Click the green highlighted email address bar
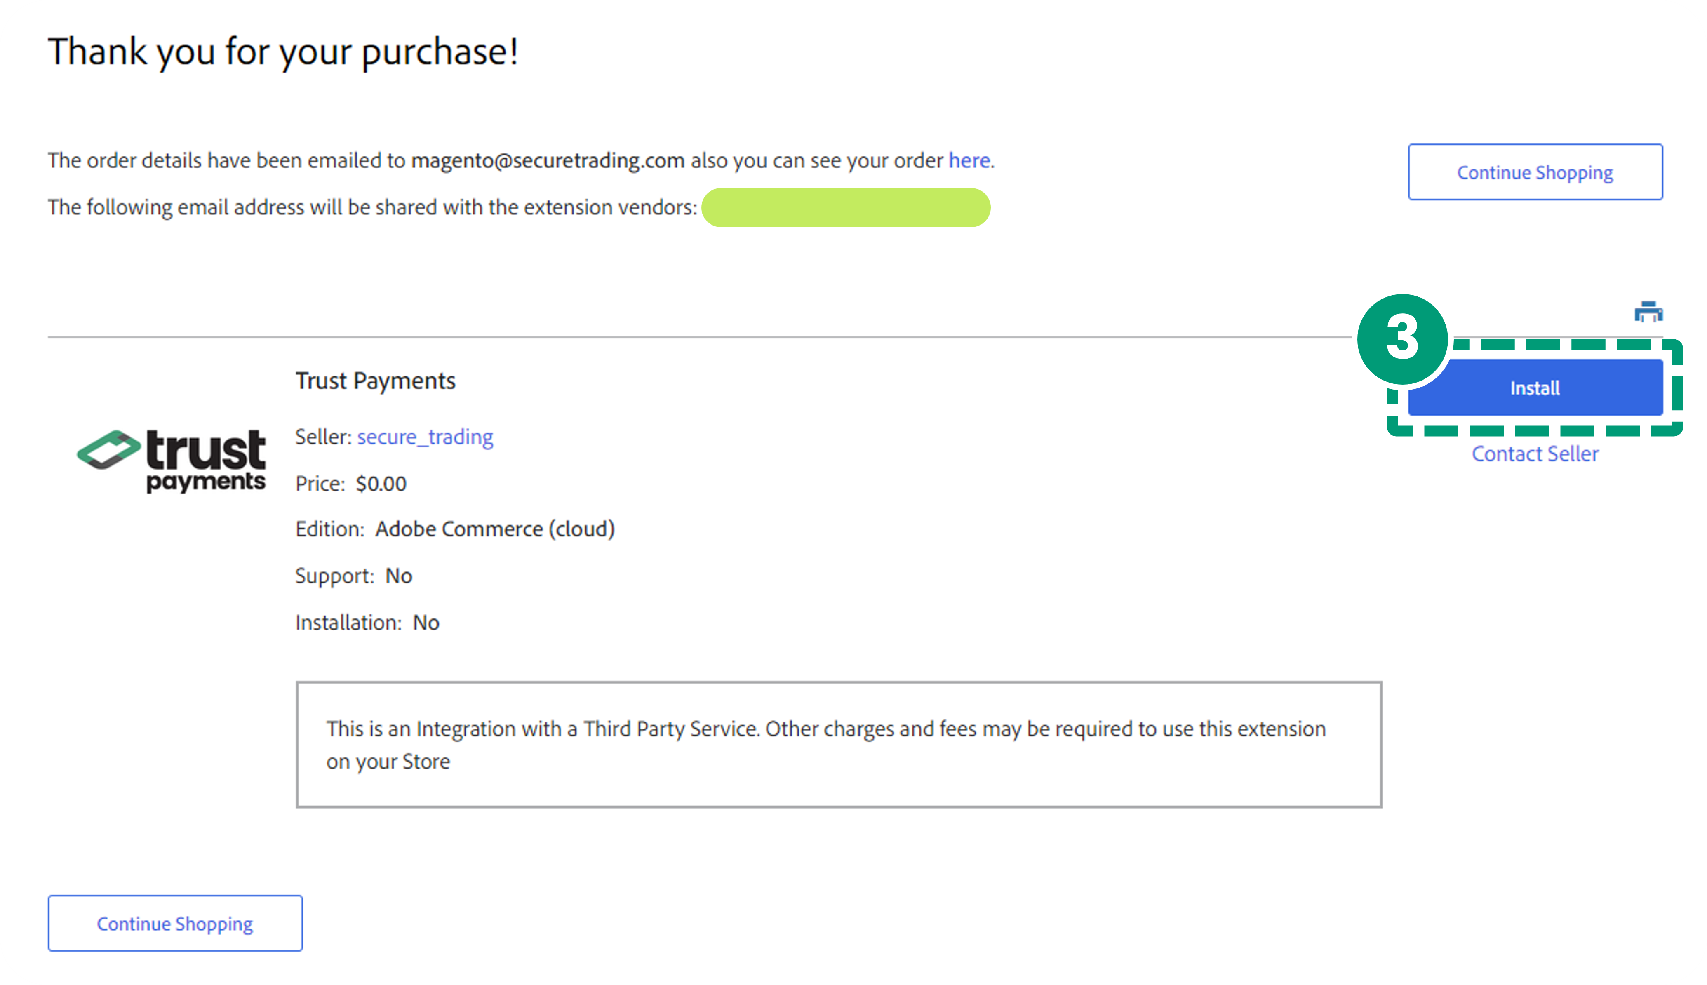This screenshot has height=985, width=1707. [845, 208]
